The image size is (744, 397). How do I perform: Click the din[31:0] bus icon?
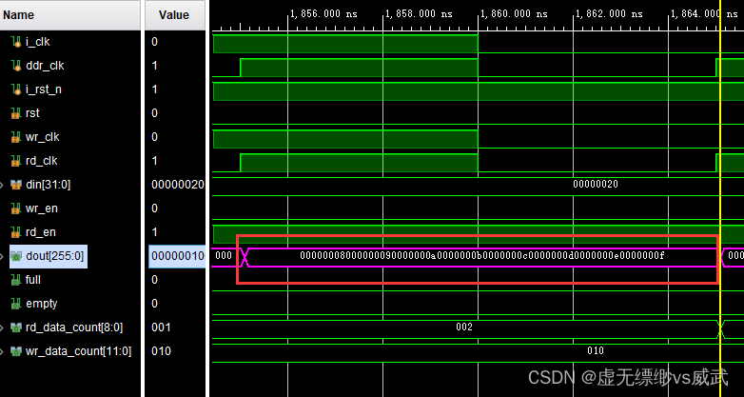tap(16, 185)
